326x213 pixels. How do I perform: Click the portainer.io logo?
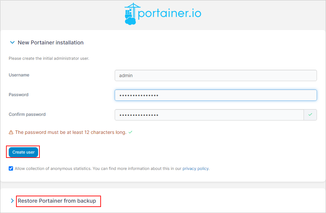tap(163, 14)
